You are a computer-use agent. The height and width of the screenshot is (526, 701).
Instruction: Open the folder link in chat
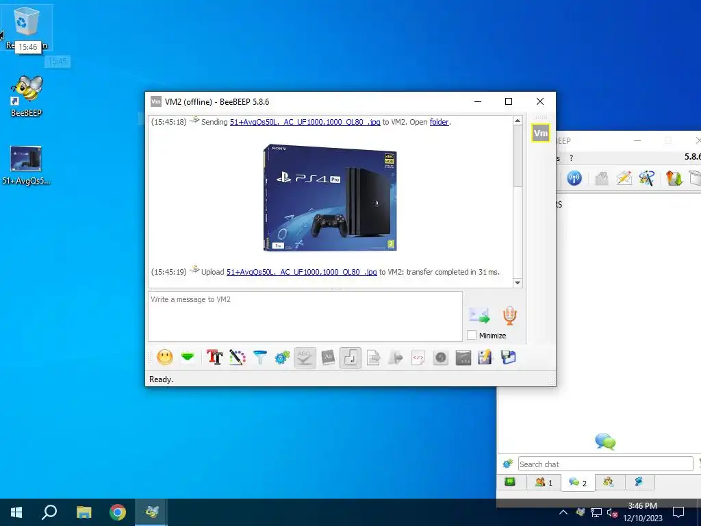click(x=439, y=122)
